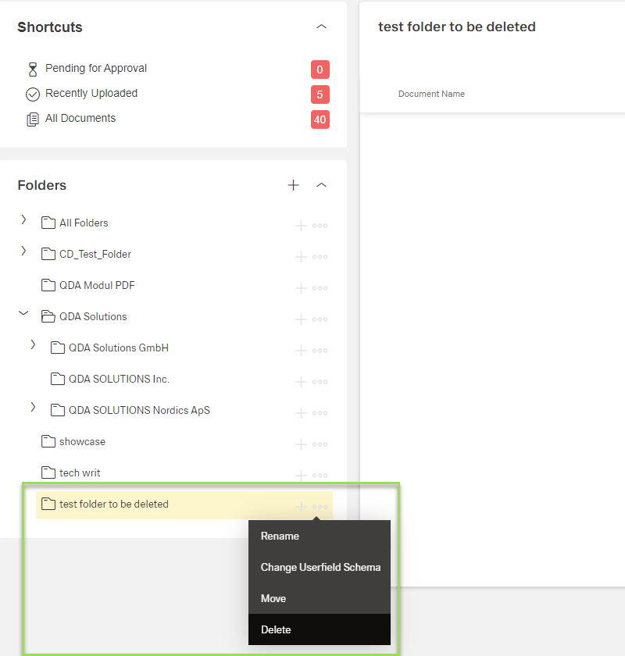Image resolution: width=625 pixels, height=656 pixels.
Task: Click add subfolder plus beside showcase
Action: pyautogui.click(x=301, y=444)
